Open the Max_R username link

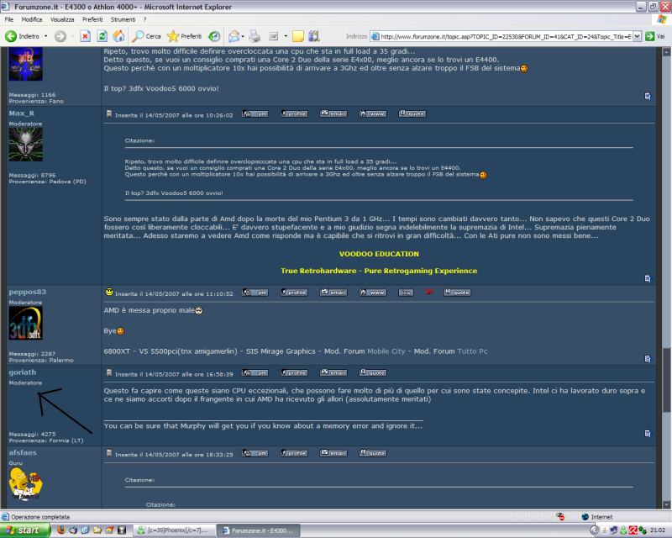coord(22,113)
